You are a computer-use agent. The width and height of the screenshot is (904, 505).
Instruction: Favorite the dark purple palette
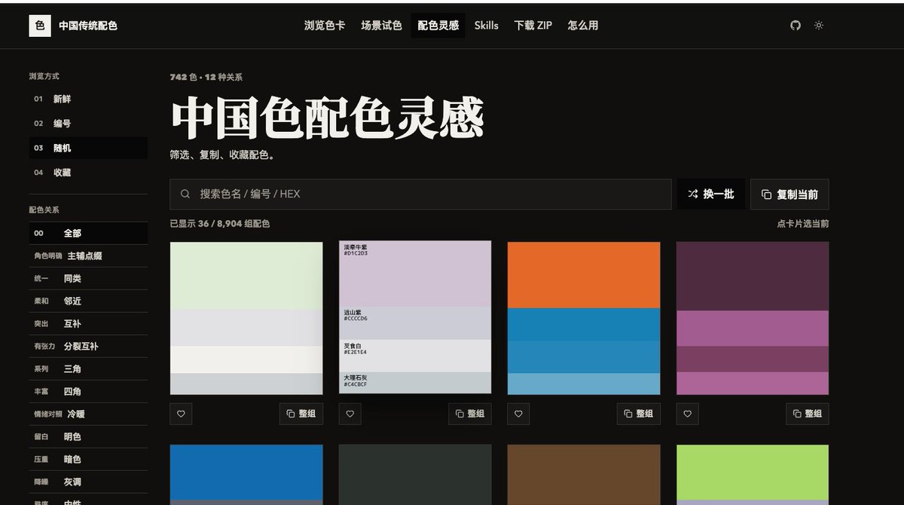[x=688, y=414]
